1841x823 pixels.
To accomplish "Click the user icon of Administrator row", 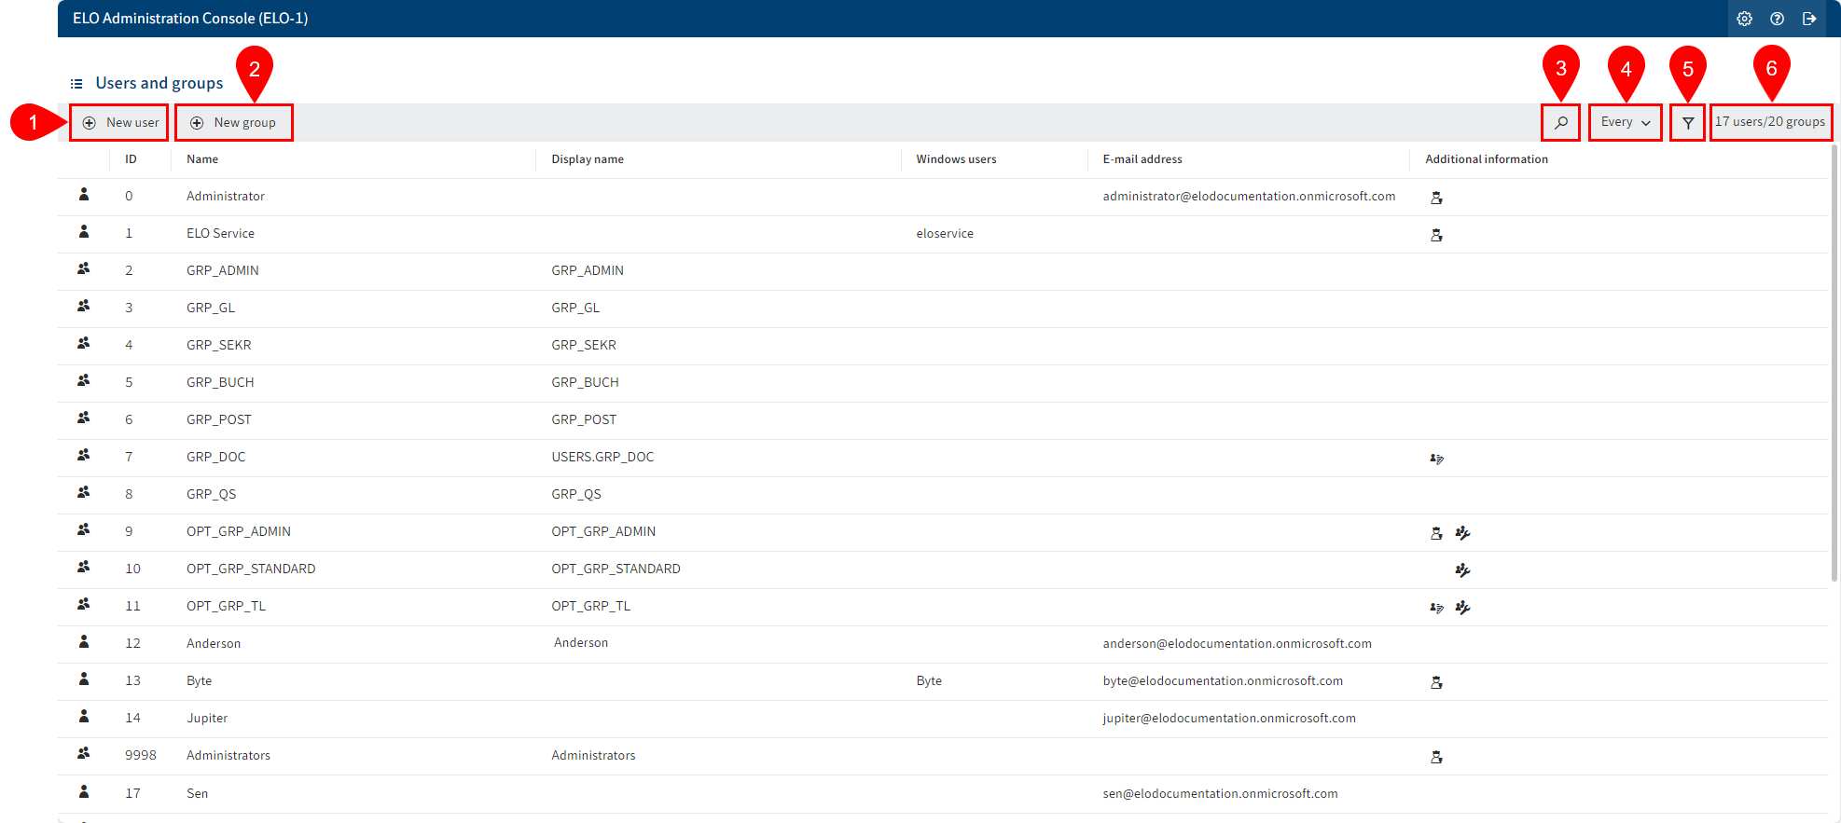I will click(84, 195).
